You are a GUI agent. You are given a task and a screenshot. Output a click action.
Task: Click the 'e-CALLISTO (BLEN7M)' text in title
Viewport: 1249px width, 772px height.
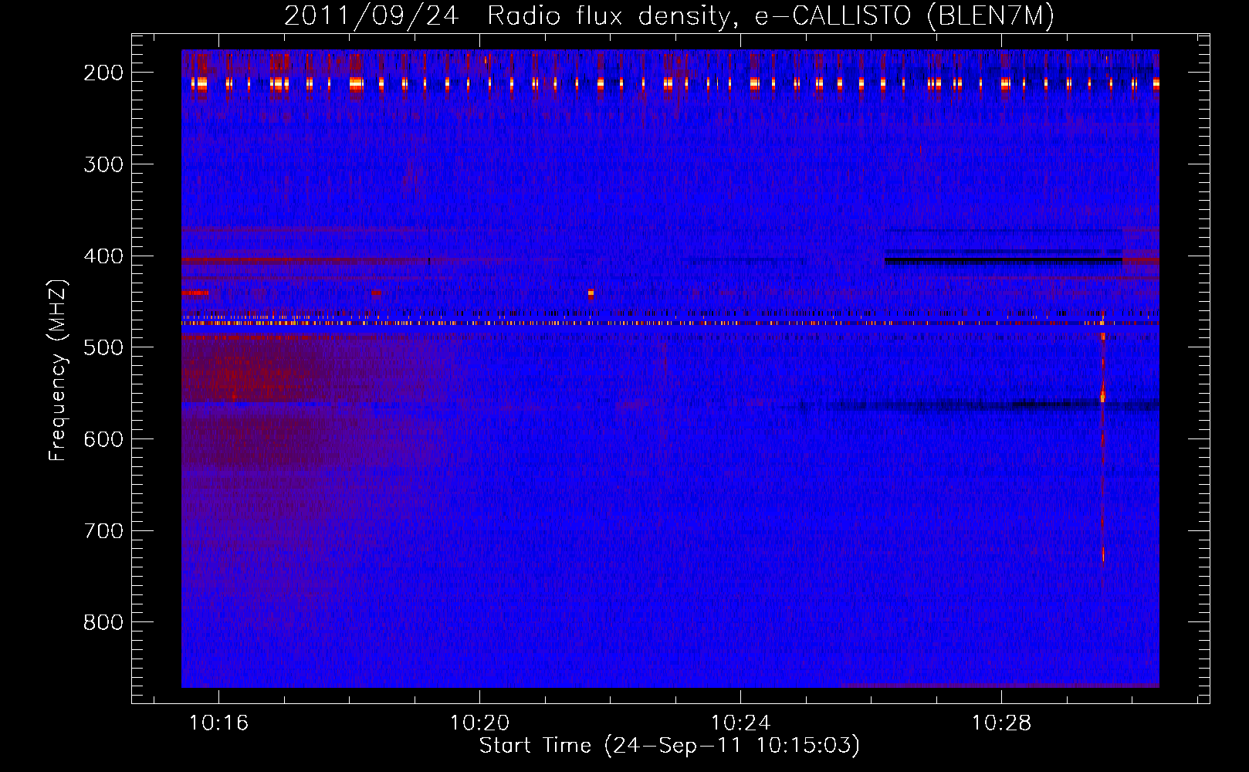904,15
